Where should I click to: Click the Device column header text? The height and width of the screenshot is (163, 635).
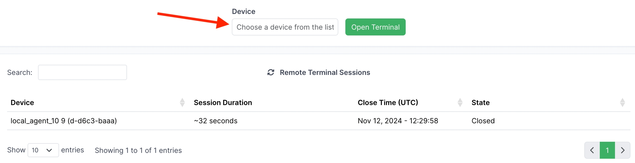click(x=22, y=102)
